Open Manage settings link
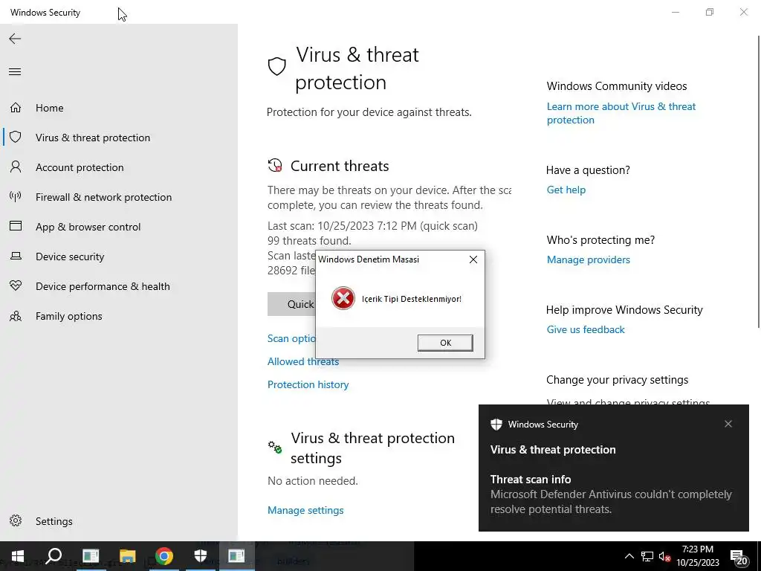Image resolution: width=761 pixels, height=571 pixels. coord(305,510)
